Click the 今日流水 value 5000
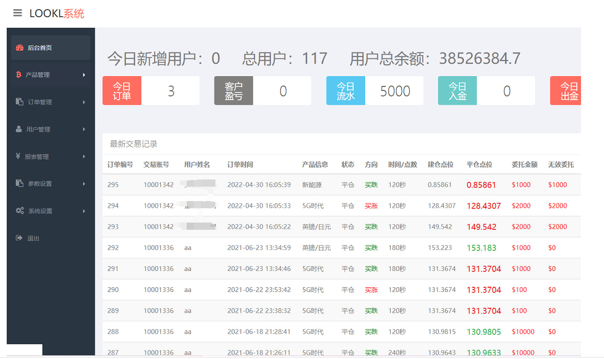Image resolution: width=604 pixels, height=359 pixels. pos(395,91)
